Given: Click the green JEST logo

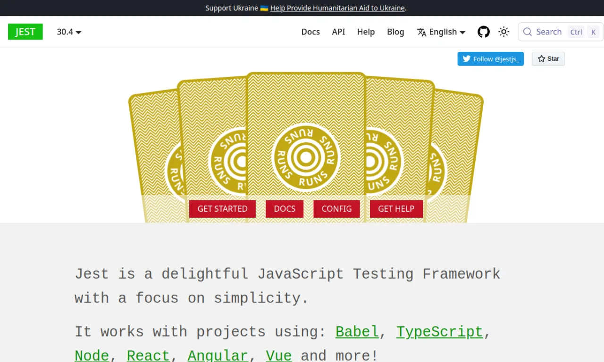Looking at the screenshot, I should [25, 32].
